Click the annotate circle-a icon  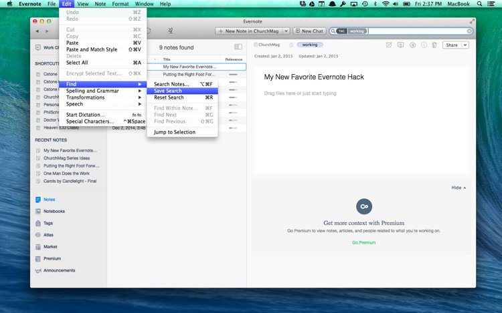tap(412, 45)
